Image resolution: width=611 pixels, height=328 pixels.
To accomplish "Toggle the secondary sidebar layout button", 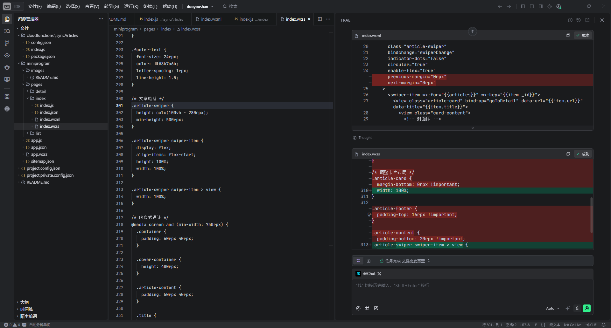I will pyautogui.click(x=541, y=6).
